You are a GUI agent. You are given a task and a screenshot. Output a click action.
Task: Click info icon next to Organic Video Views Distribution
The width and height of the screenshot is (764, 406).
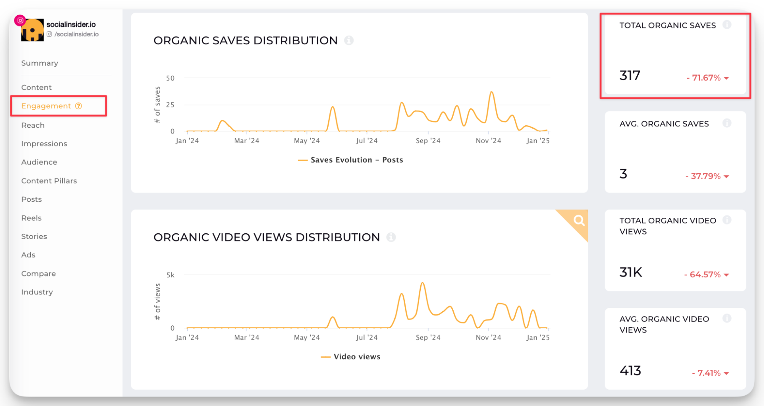coord(391,237)
